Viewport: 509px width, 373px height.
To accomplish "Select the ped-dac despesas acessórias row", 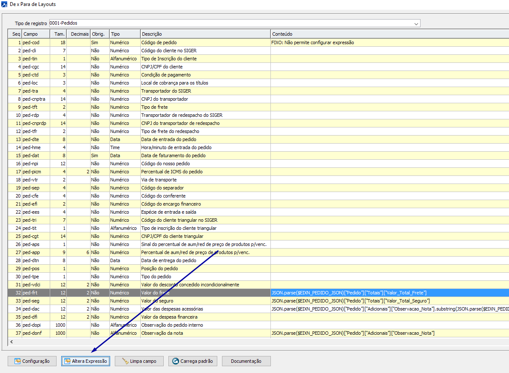I will (x=172, y=309).
